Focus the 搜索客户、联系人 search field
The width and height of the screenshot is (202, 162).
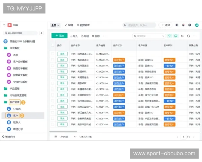139,25
